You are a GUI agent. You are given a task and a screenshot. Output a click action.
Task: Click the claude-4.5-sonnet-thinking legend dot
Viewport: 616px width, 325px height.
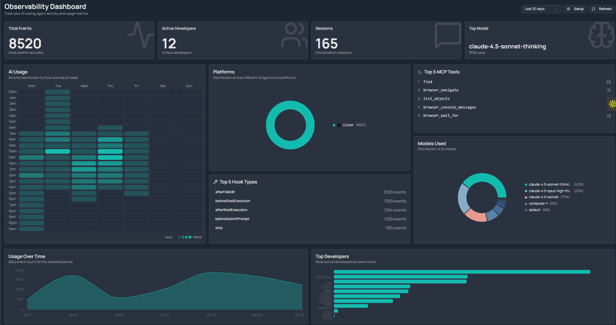coord(526,185)
